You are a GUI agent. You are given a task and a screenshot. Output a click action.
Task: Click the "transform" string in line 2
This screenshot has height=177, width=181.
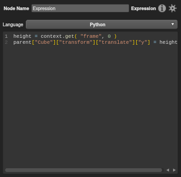coord(76,42)
